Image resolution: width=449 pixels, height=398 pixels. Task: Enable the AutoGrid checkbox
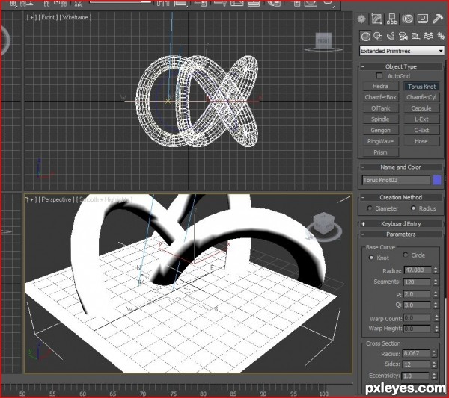click(379, 76)
